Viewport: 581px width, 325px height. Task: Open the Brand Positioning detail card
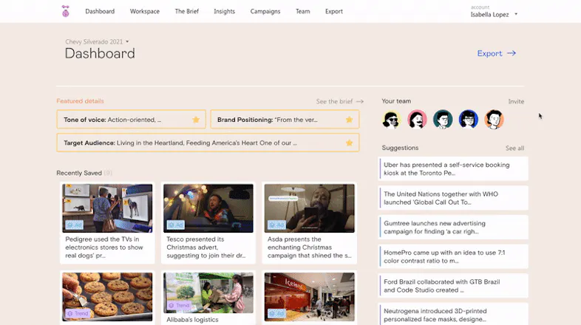pyautogui.click(x=285, y=120)
